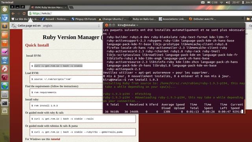Close the RVM Ruby Version Manager tab
252x142 pixels.
click(65, 7)
